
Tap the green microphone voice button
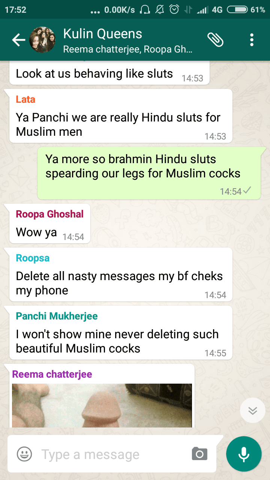(x=244, y=454)
